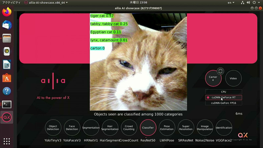Screen dimensions: 263x148
Task: Click the 'Egyptian cat 0.11' label
Action: (x=106, y=32)
